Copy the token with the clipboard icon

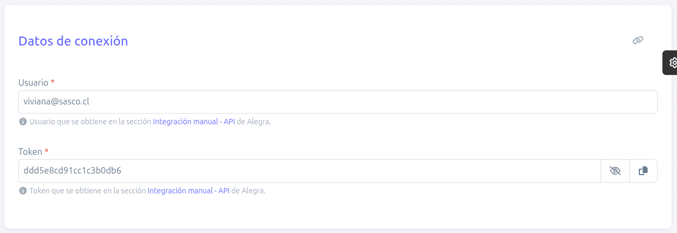(x=643, y=171)
